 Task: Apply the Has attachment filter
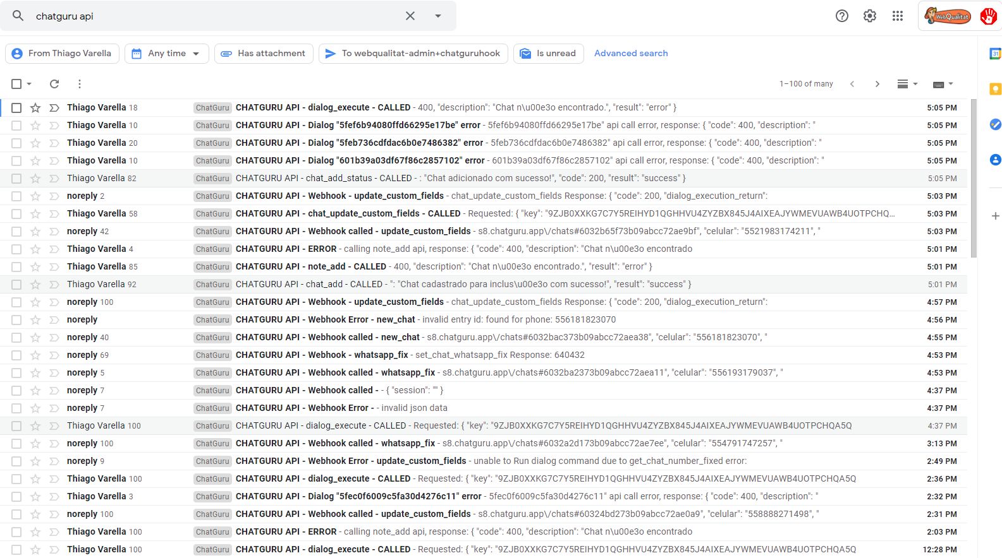(x=264, y=54)
